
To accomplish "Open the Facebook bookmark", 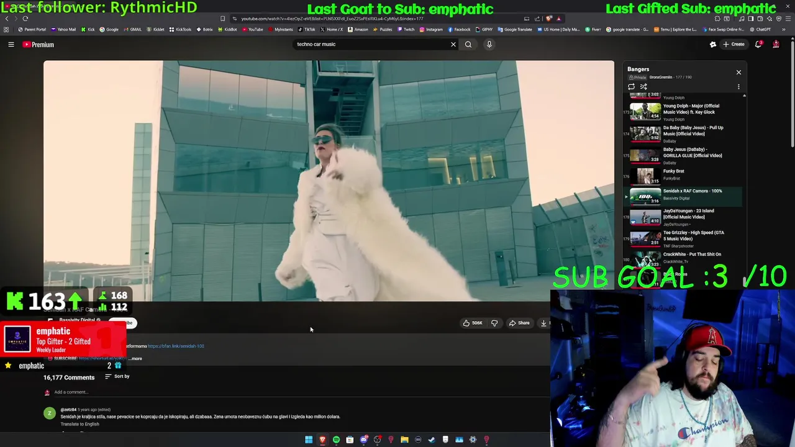I will [460, 29].
